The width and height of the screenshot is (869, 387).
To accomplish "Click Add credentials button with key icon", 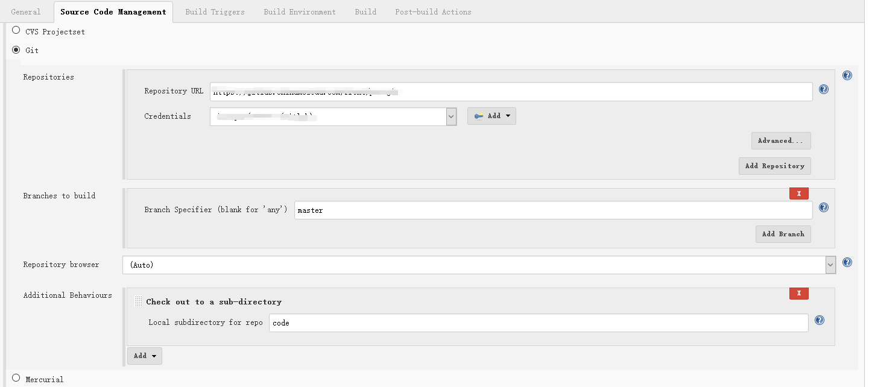I will (x=491, y=116).
